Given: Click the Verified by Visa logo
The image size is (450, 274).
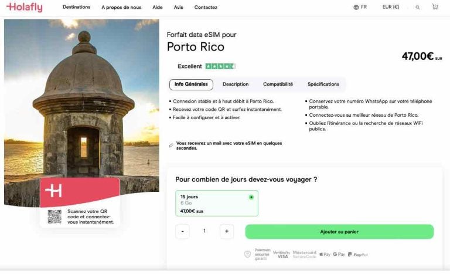Looking at the screenshot, I should pyautogui.click(x=281, y=255).
